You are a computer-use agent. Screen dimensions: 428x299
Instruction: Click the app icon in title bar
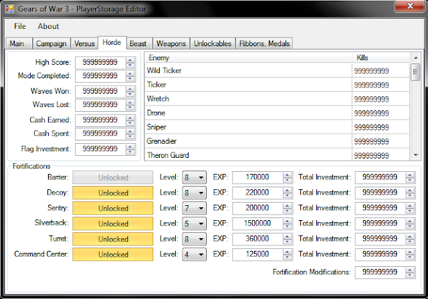[9, 9]
